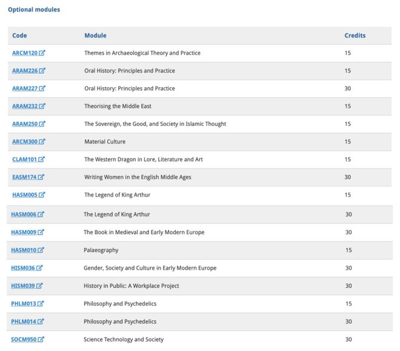The width and height of the screenshot is (400, 351).
Task: Click external link icon beside HASM010
Action: click(x=41, y=250)
